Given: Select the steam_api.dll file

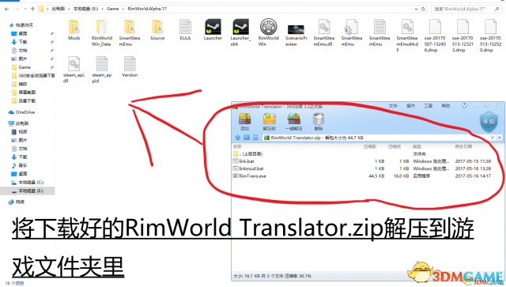Looking at the screenshot, I should [x=74, y=70].
